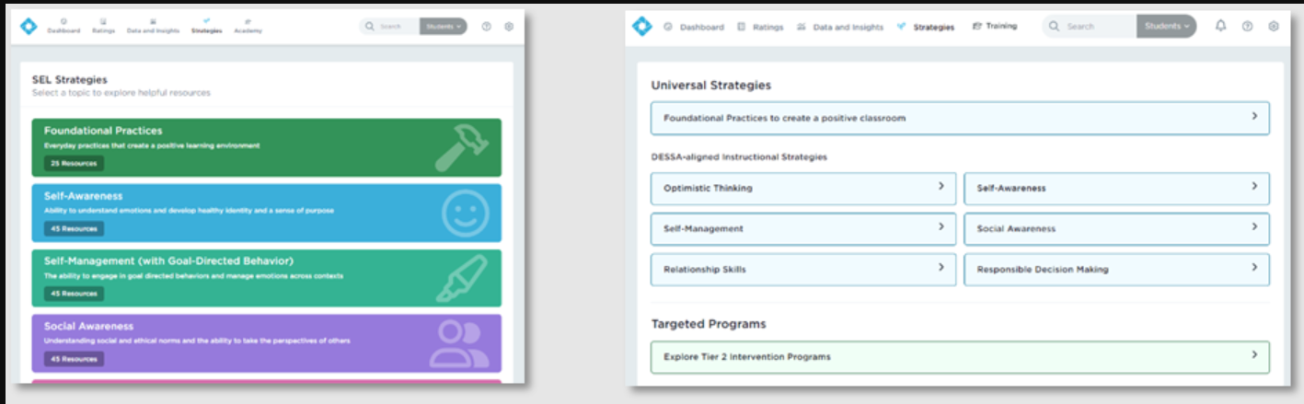1304x404 pixels.
Task: Open Students dropdown in the SEL Strategies window
Action: point(444,27)
